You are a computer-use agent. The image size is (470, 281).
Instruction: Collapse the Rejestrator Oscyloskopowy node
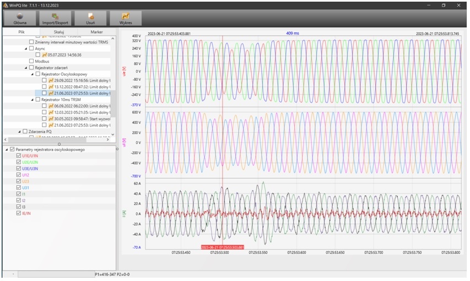pyautogui.click(x=33, y=74)
